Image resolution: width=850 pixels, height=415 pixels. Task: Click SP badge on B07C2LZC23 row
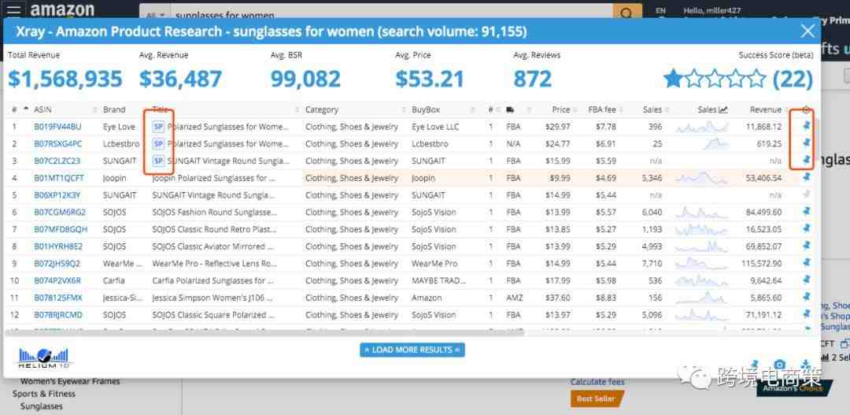[x=158, y=161]
